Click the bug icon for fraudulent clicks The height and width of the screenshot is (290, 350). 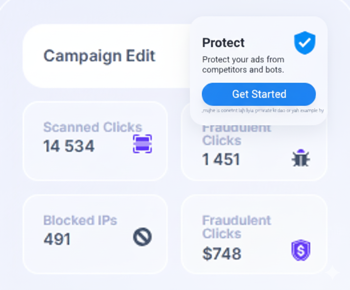pyautogui.click(x=301, y=158)
